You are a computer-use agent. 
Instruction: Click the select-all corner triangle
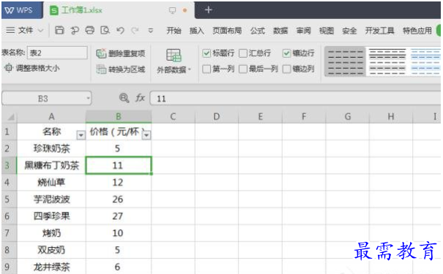click(x=10, y=116)
